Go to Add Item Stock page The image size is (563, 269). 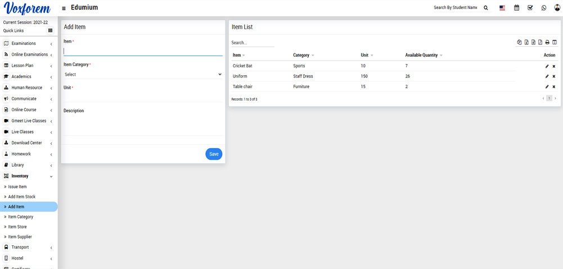pos(21,197)
